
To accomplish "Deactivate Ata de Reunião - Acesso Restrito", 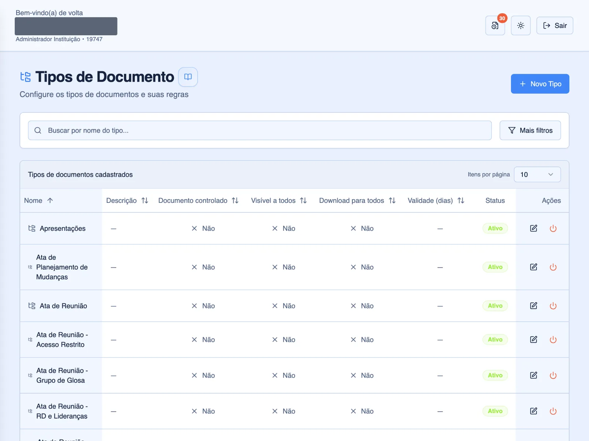I will (x=553, y=339).
